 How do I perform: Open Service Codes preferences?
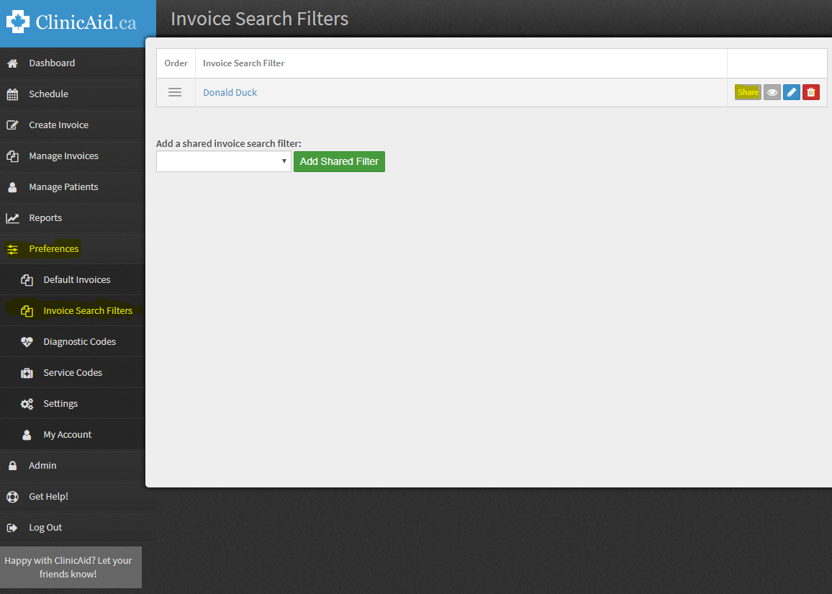pyautogui.click(x=73, y=373)
